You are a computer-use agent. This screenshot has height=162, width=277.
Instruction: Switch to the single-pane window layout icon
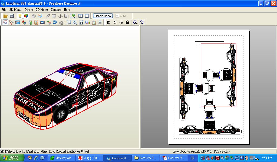pyautogui.click(x=87, y=16)
